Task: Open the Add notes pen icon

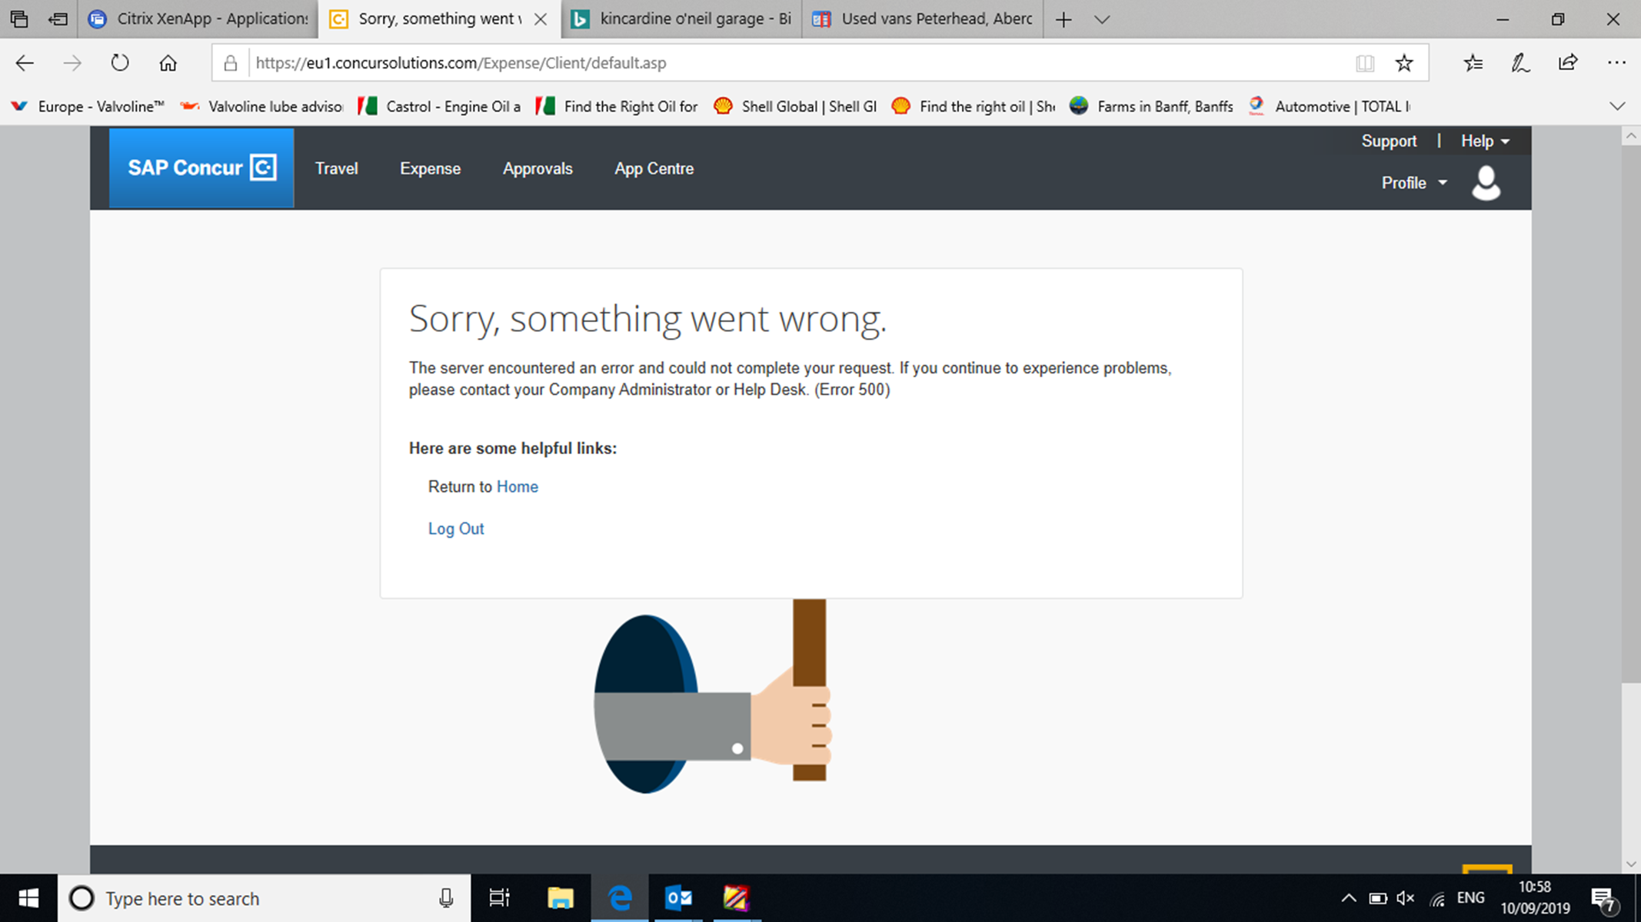Action: tap(1520, 63)
